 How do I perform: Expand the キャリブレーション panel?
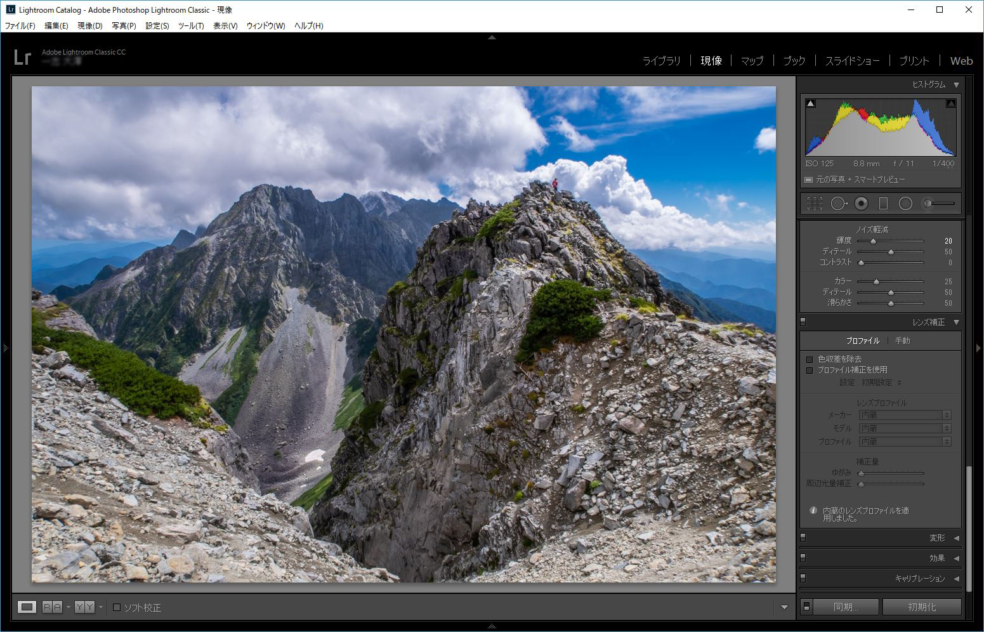click(x=956, y=579)
